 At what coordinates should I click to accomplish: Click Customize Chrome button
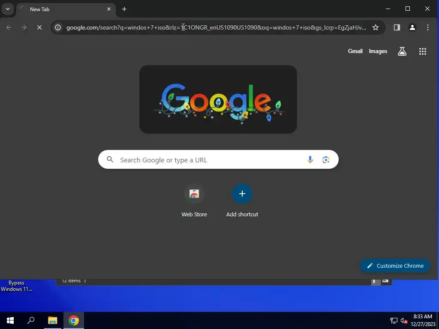395,266
